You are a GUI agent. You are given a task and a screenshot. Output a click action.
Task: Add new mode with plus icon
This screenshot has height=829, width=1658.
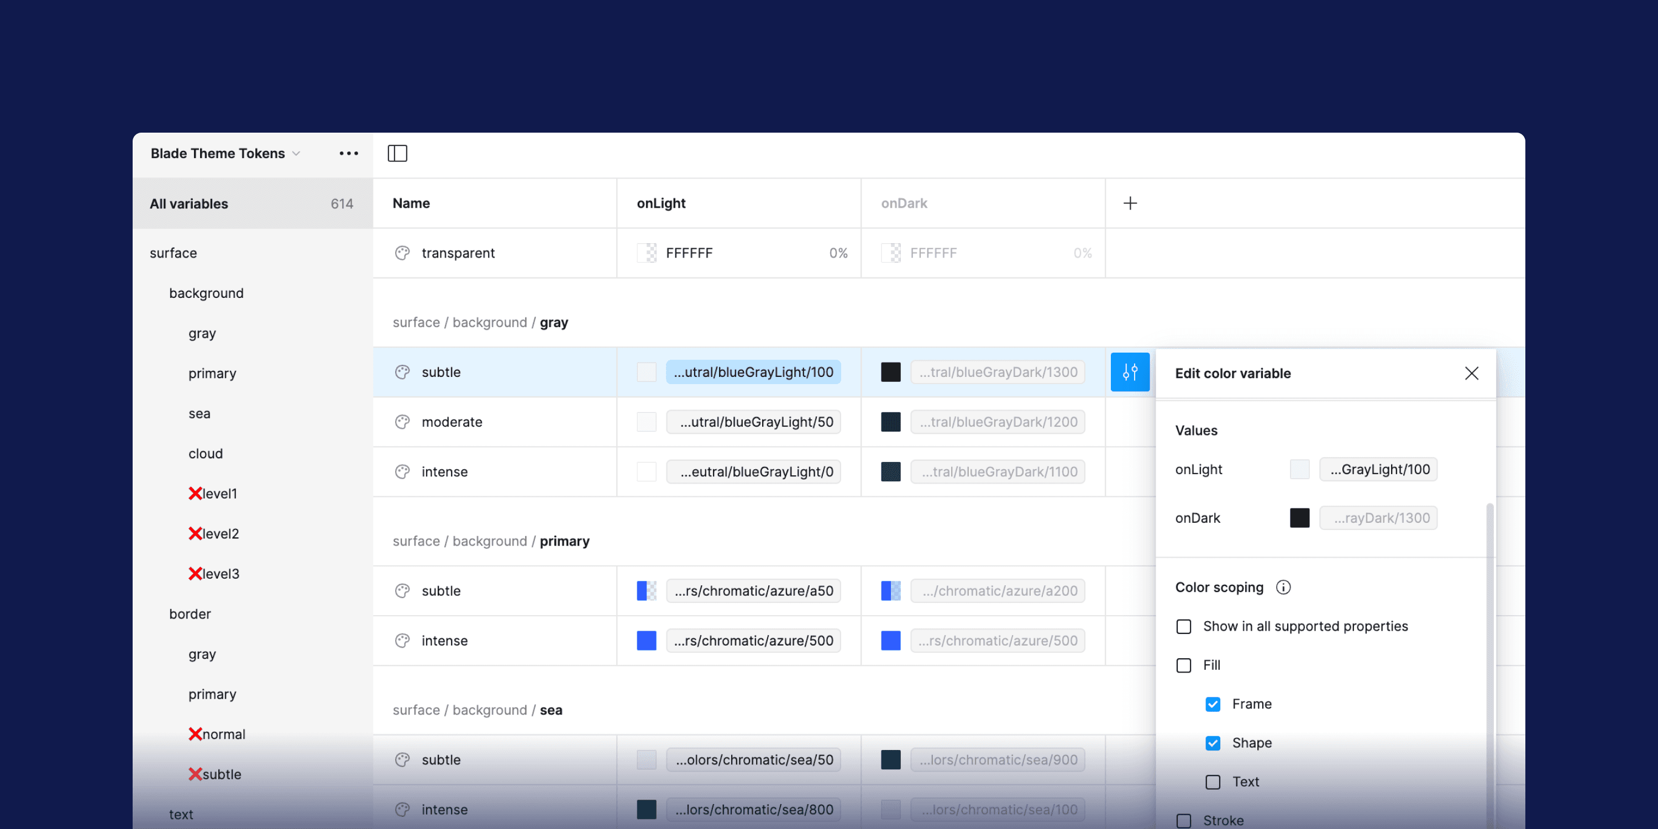point(1130,203)
